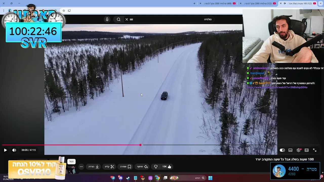
Task: Open the Windows Start menu
Action: pos(210,178)
